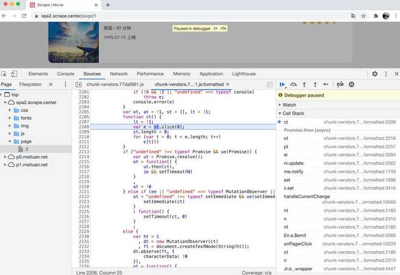The width and height of the screenshot is (400, 275).
Task: Collapse the page folder
Action: pos(10,141)
